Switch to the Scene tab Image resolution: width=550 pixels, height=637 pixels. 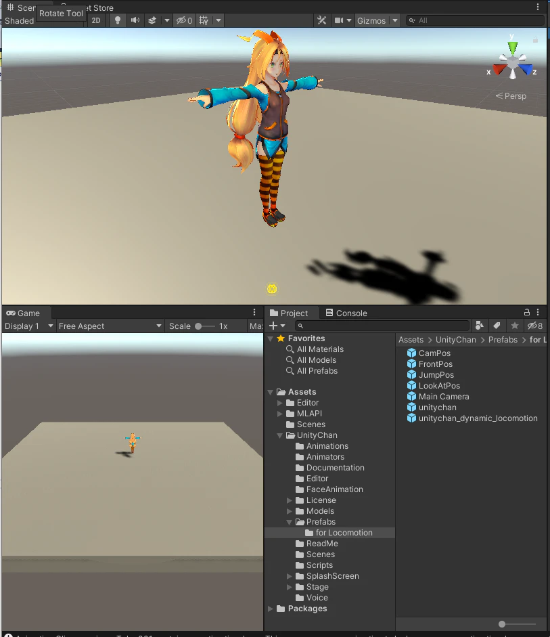(x=21, y=7)
